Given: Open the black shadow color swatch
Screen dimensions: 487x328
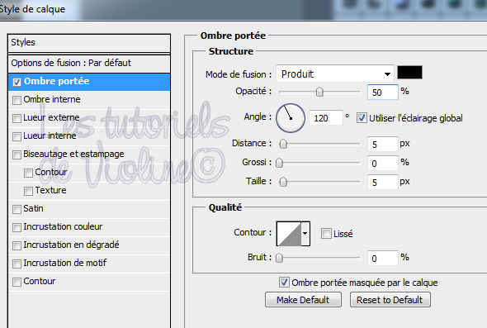Looking at the screenshot, I should pos(409,73).
